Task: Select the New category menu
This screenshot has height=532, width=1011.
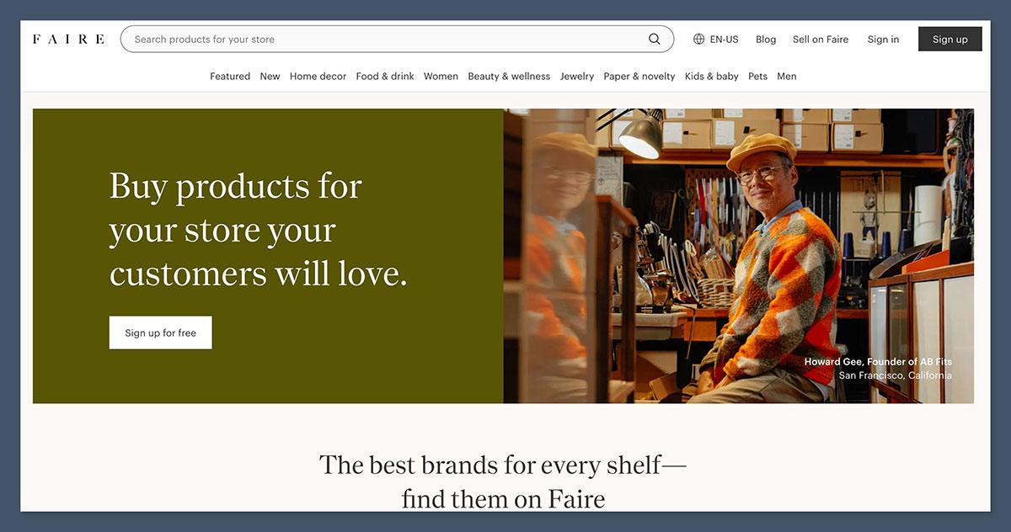Action: tap(270, 77)
